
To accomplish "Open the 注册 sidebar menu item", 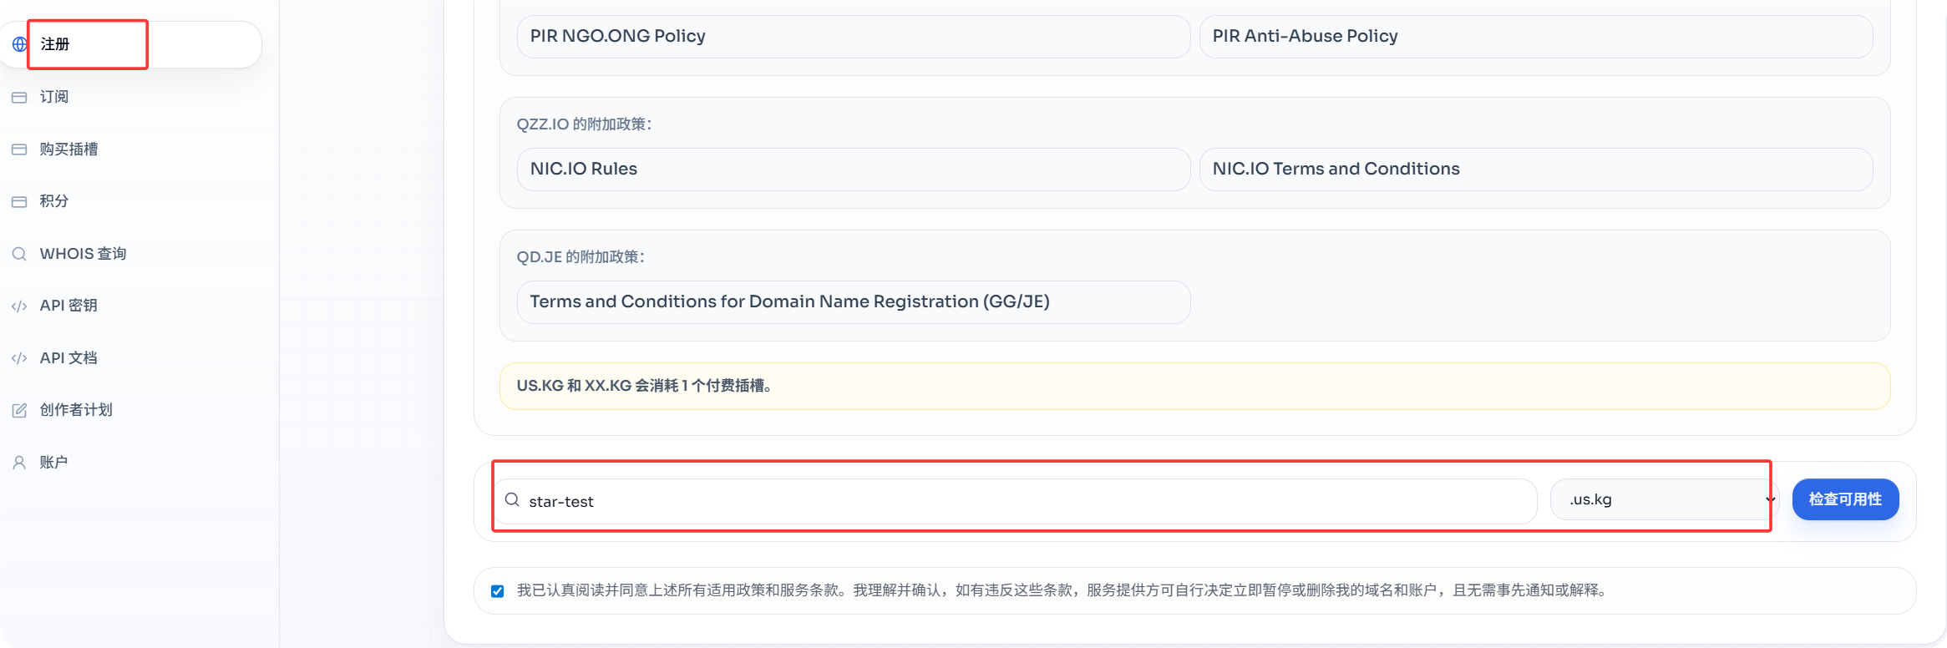I will coord(131,44).
